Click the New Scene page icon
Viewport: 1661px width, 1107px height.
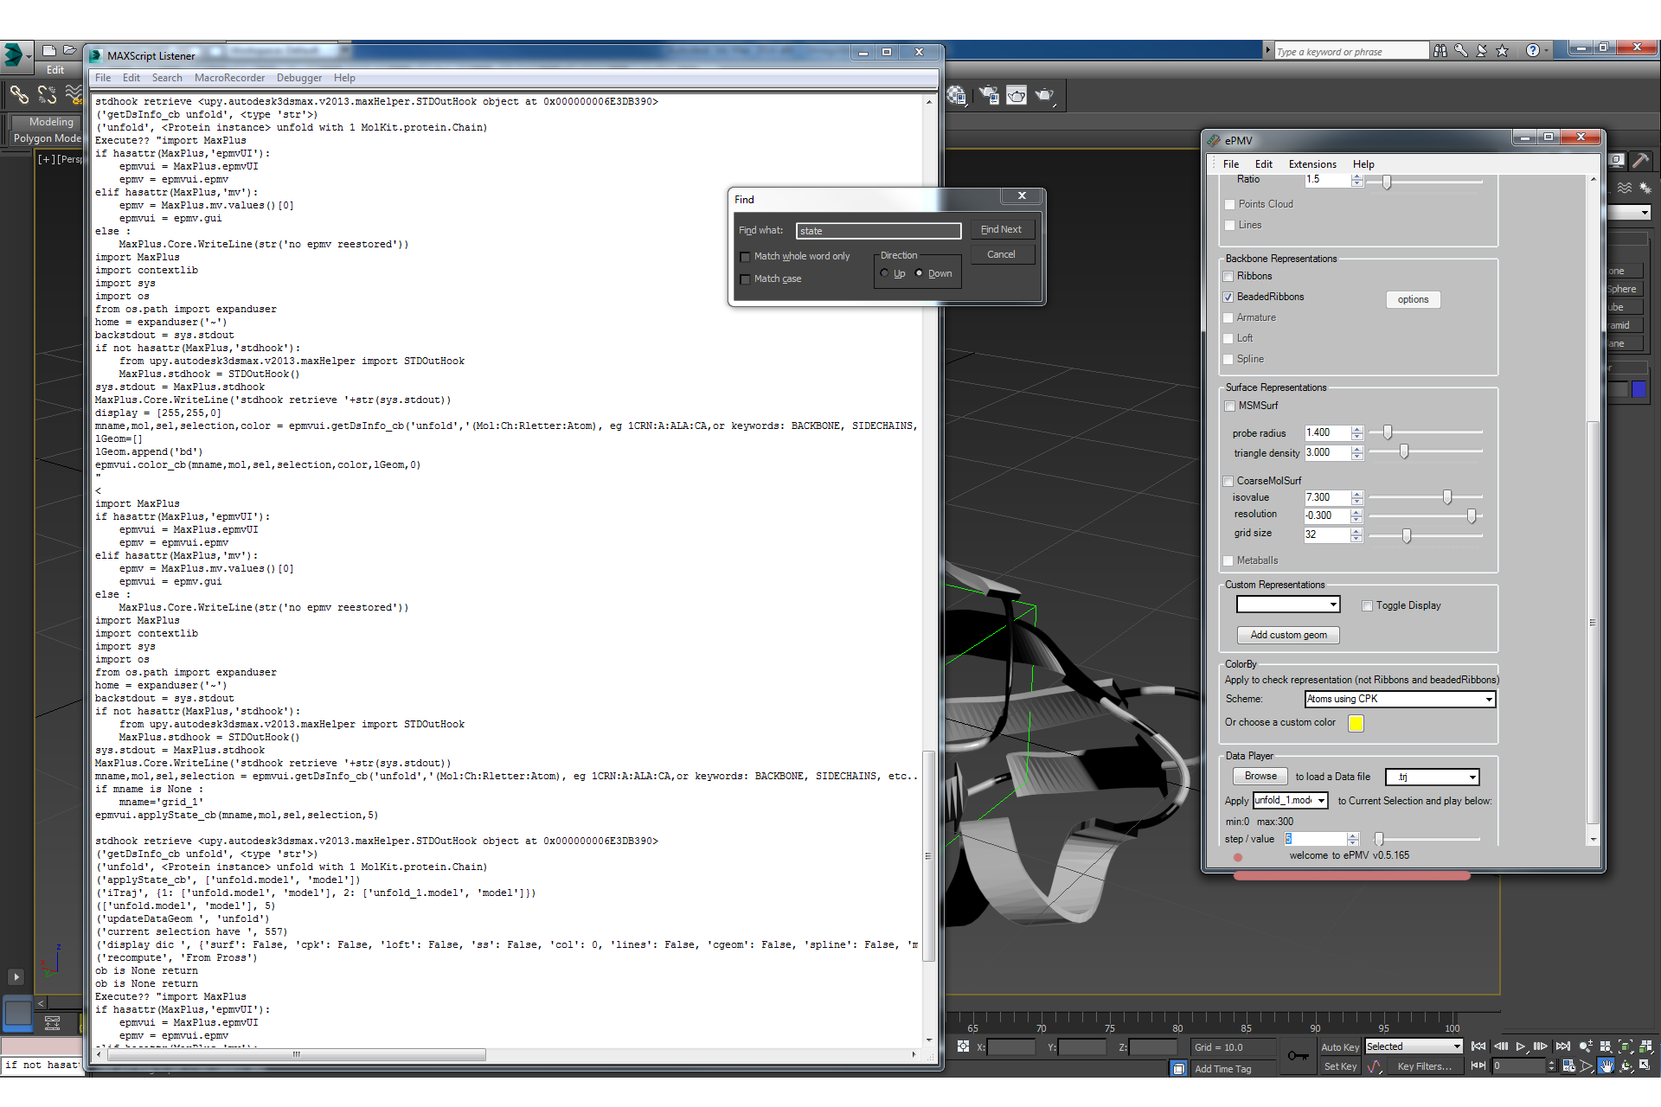point(49,50)
